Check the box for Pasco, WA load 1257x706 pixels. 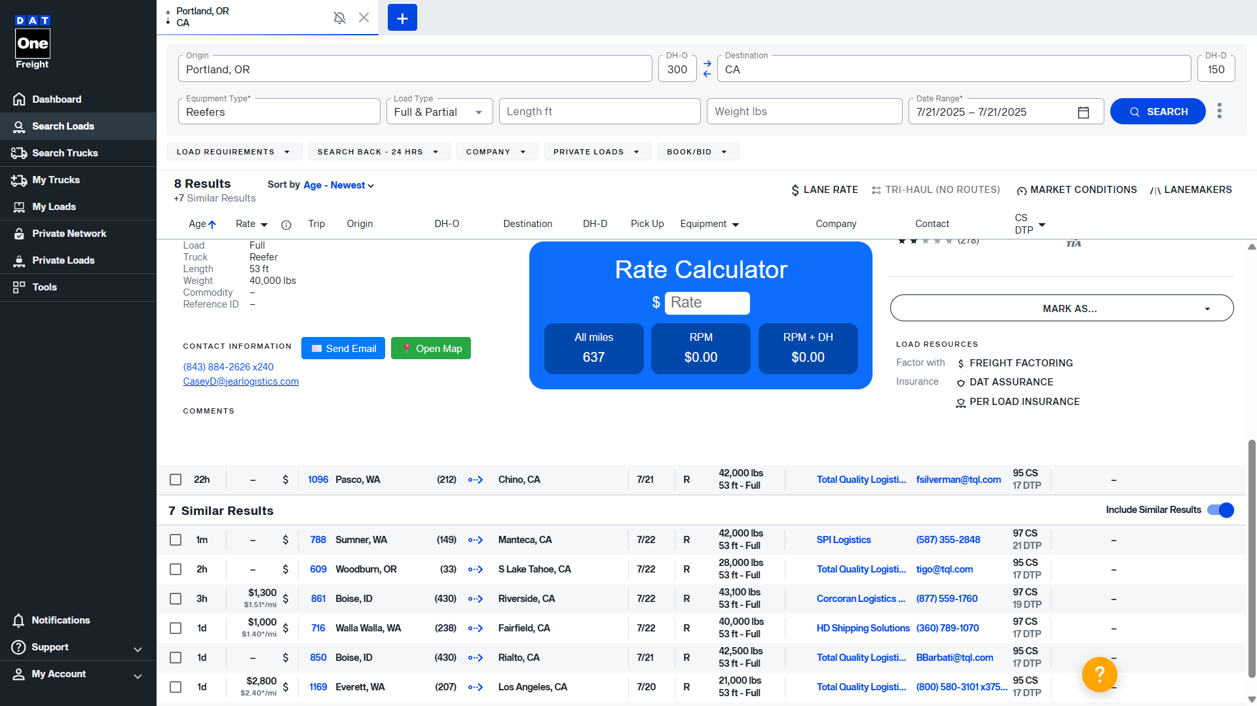pyautogui.click(x=176, y=480)
